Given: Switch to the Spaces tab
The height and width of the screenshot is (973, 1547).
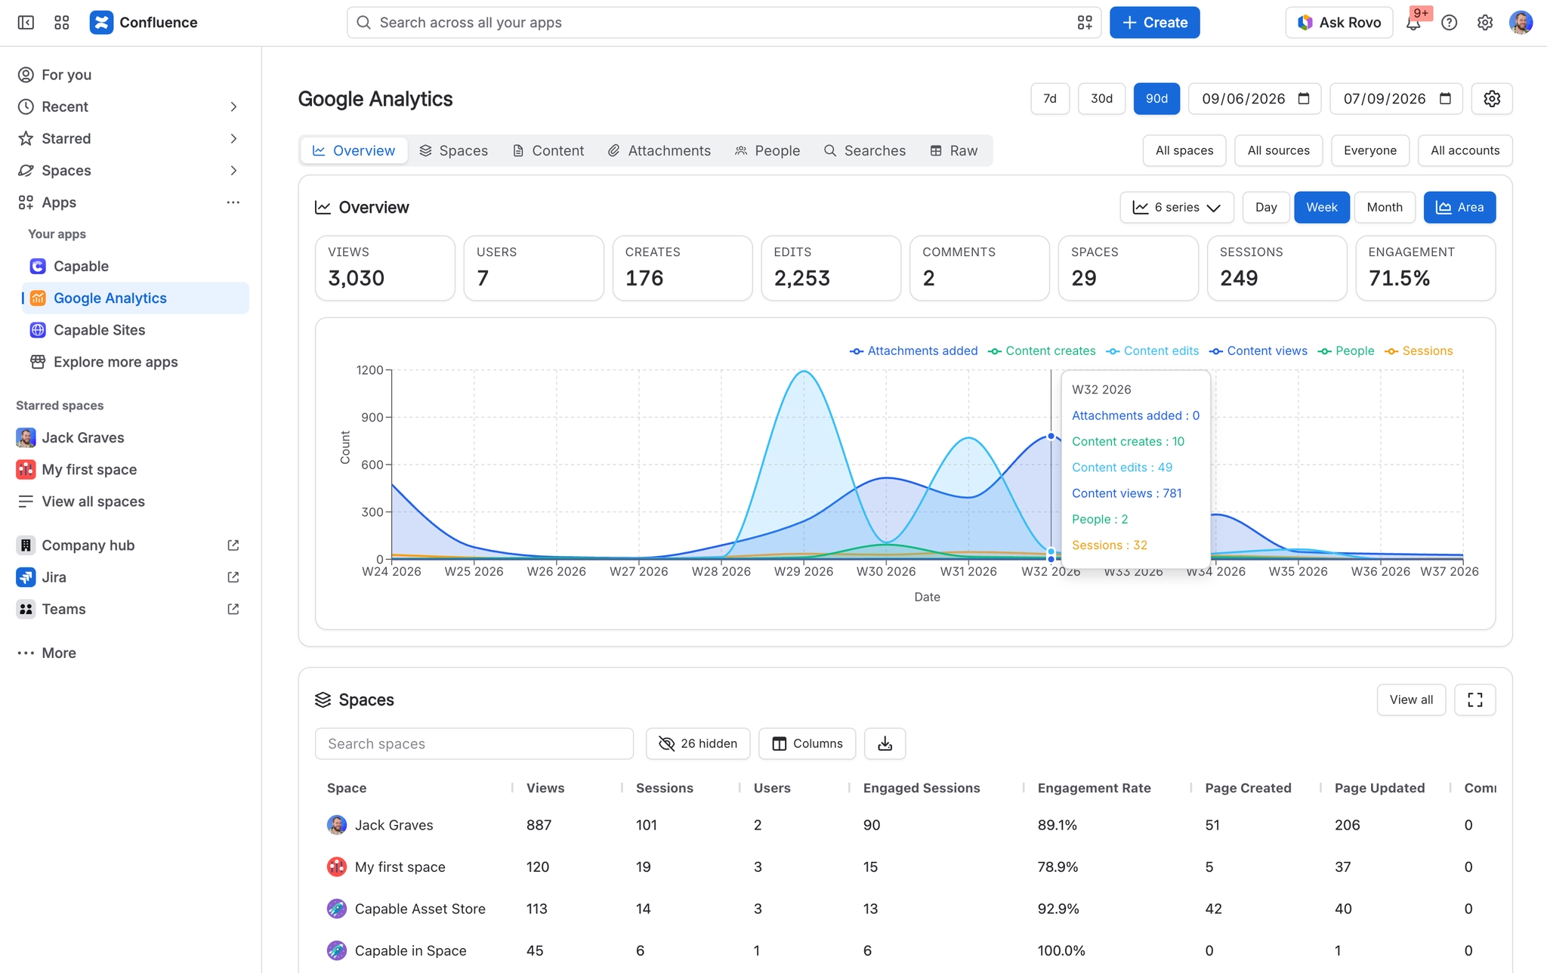Looking at the screenshot, I should click(x=454, y=151).
